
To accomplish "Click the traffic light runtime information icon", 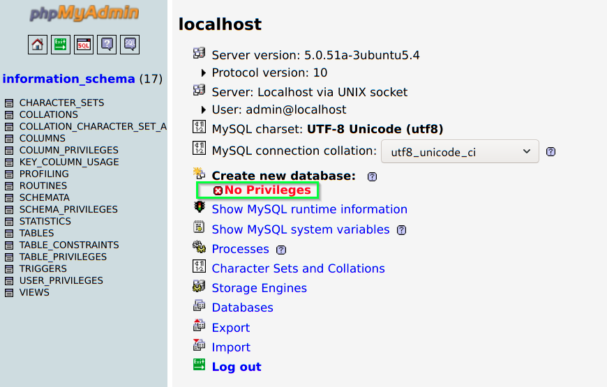I will 199,207.
